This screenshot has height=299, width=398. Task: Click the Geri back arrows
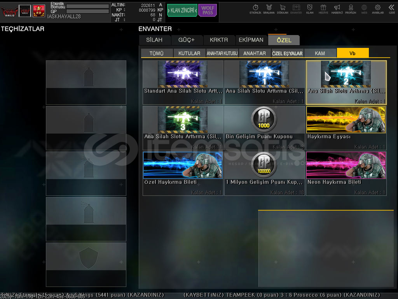pos(391,9)
